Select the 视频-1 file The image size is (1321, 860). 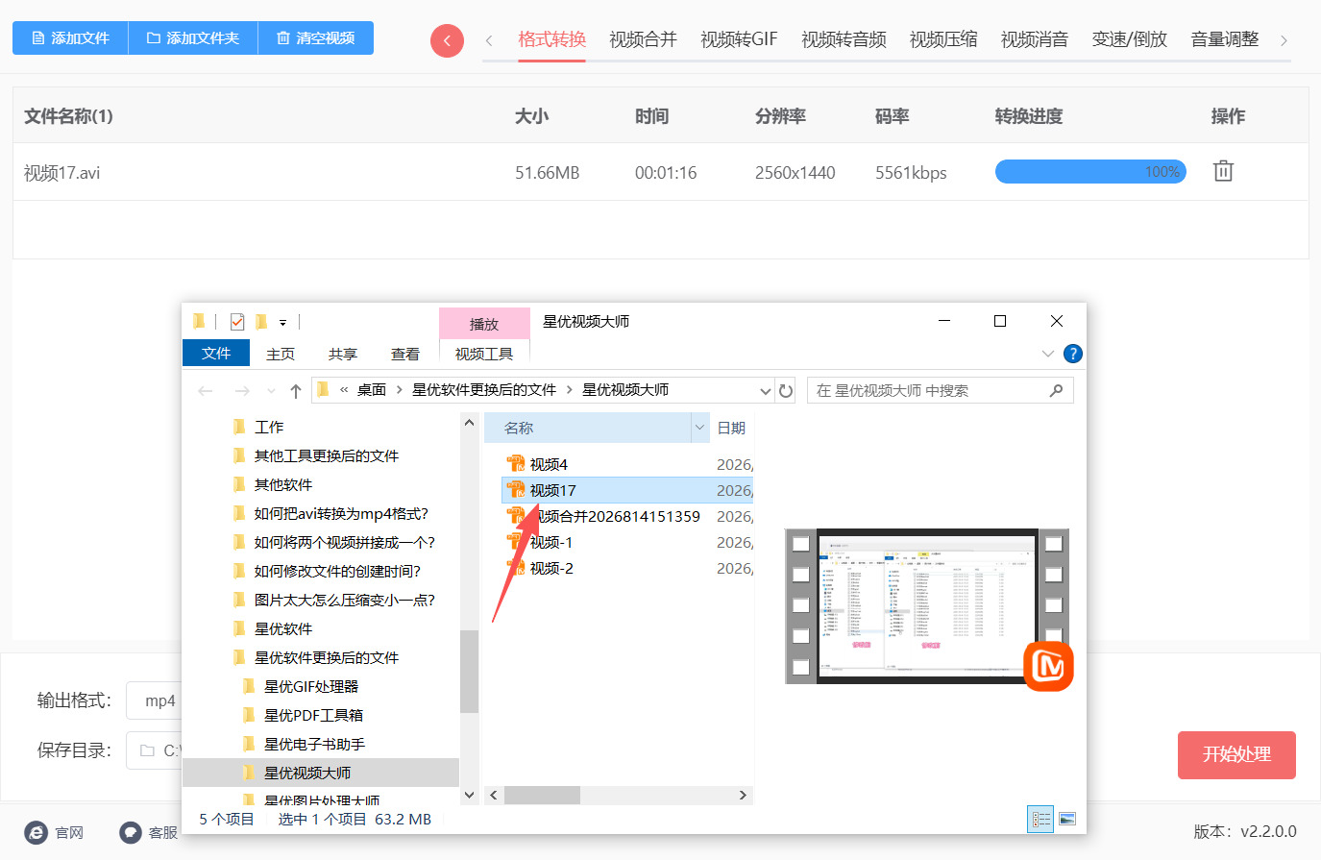[x=551, y=542]
